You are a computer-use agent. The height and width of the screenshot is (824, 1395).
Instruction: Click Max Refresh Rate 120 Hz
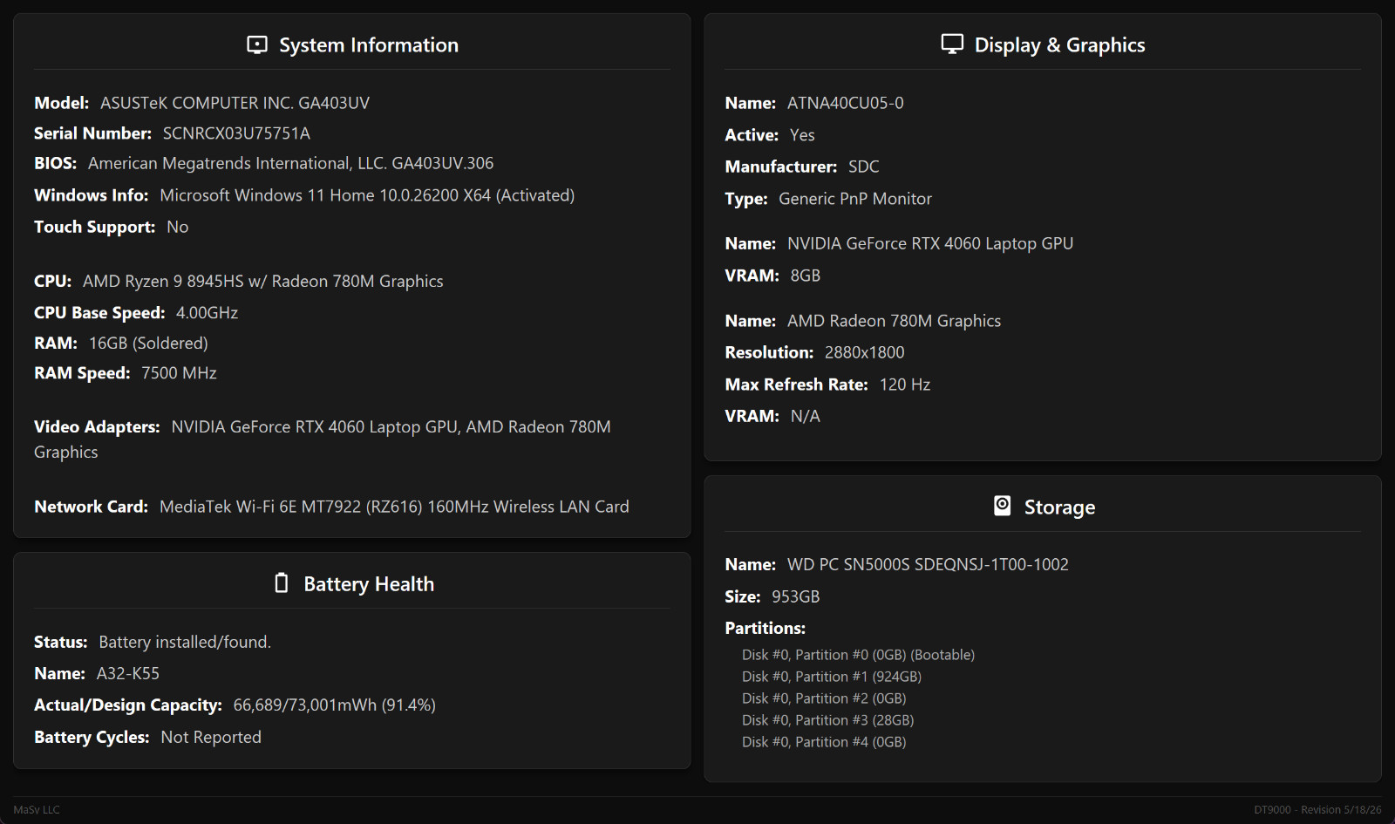point(905,385)
